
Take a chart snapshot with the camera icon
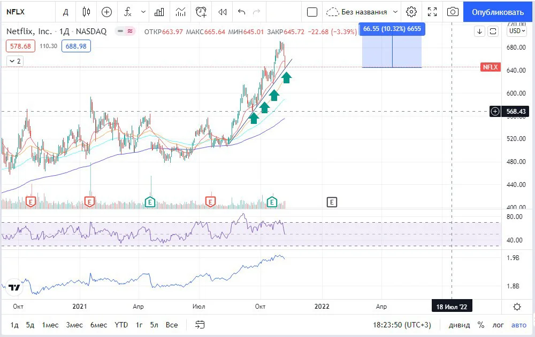pos(453,12)
